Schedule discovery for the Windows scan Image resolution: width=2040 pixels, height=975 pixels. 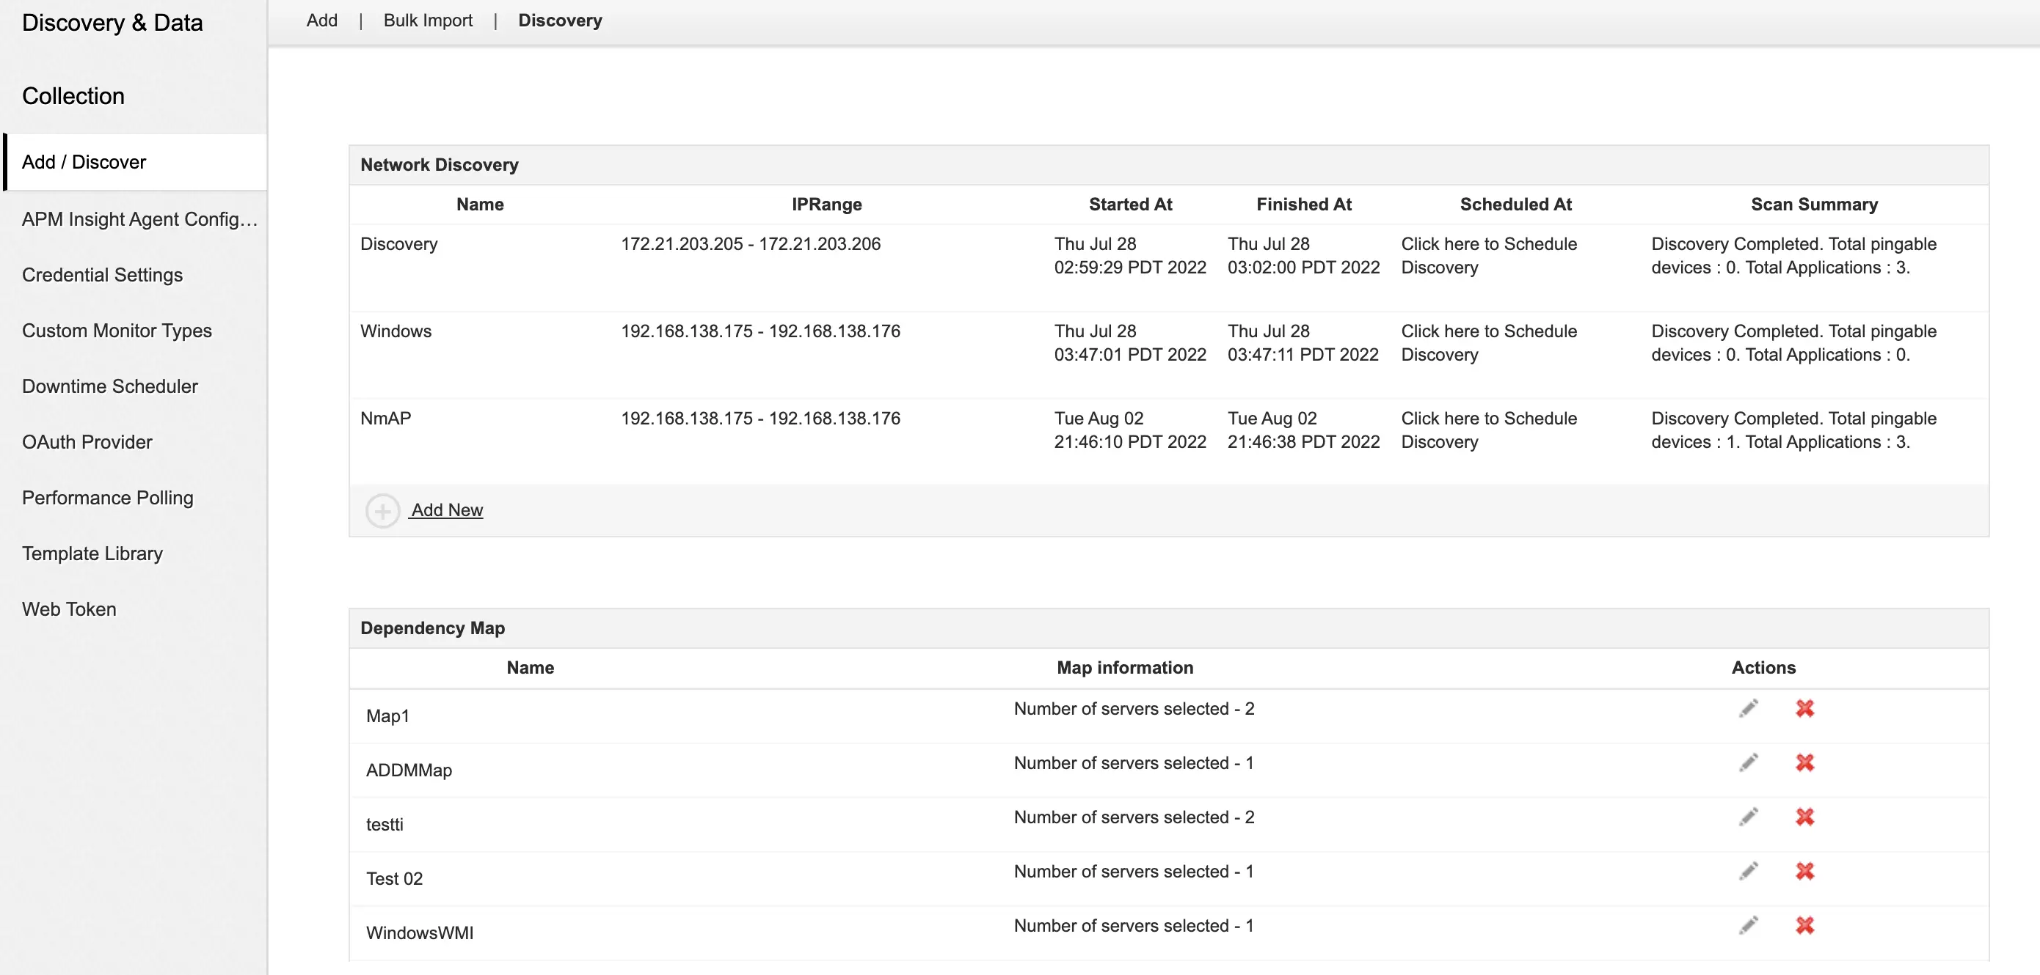pyautogui.click(x=1488, y=342)
